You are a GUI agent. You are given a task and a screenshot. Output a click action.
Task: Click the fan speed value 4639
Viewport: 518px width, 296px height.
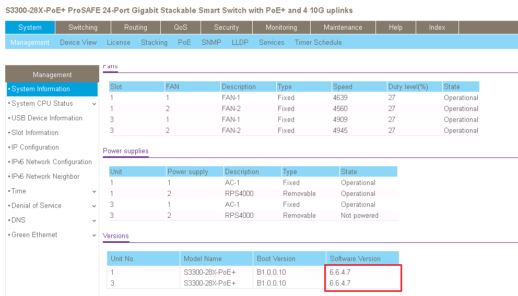(340, 98)
